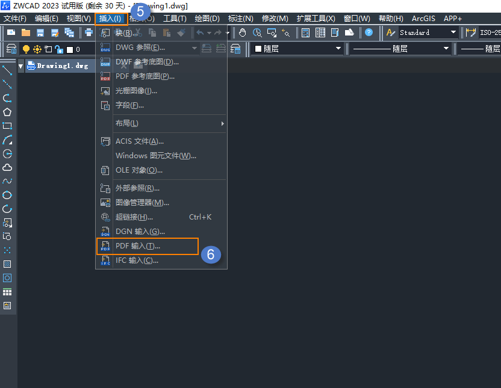Choose PDF 参考底图(P) menu entry
Screen dimensions: 501x388
[162, 76]
